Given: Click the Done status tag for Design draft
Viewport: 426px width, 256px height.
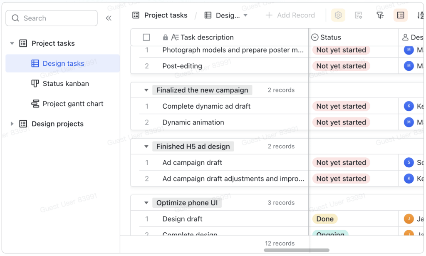Looking at the screenshot, I should click(x=325, y=219).
